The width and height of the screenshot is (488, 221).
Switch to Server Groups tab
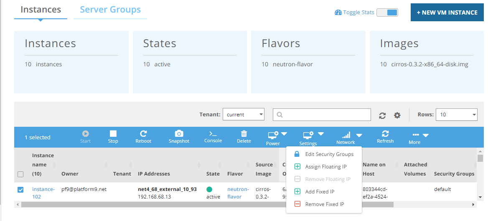(110, 10)
